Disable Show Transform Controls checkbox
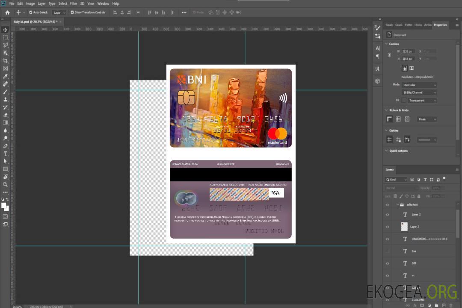This screenshot has height=308, width=462. tap(72, 12)
